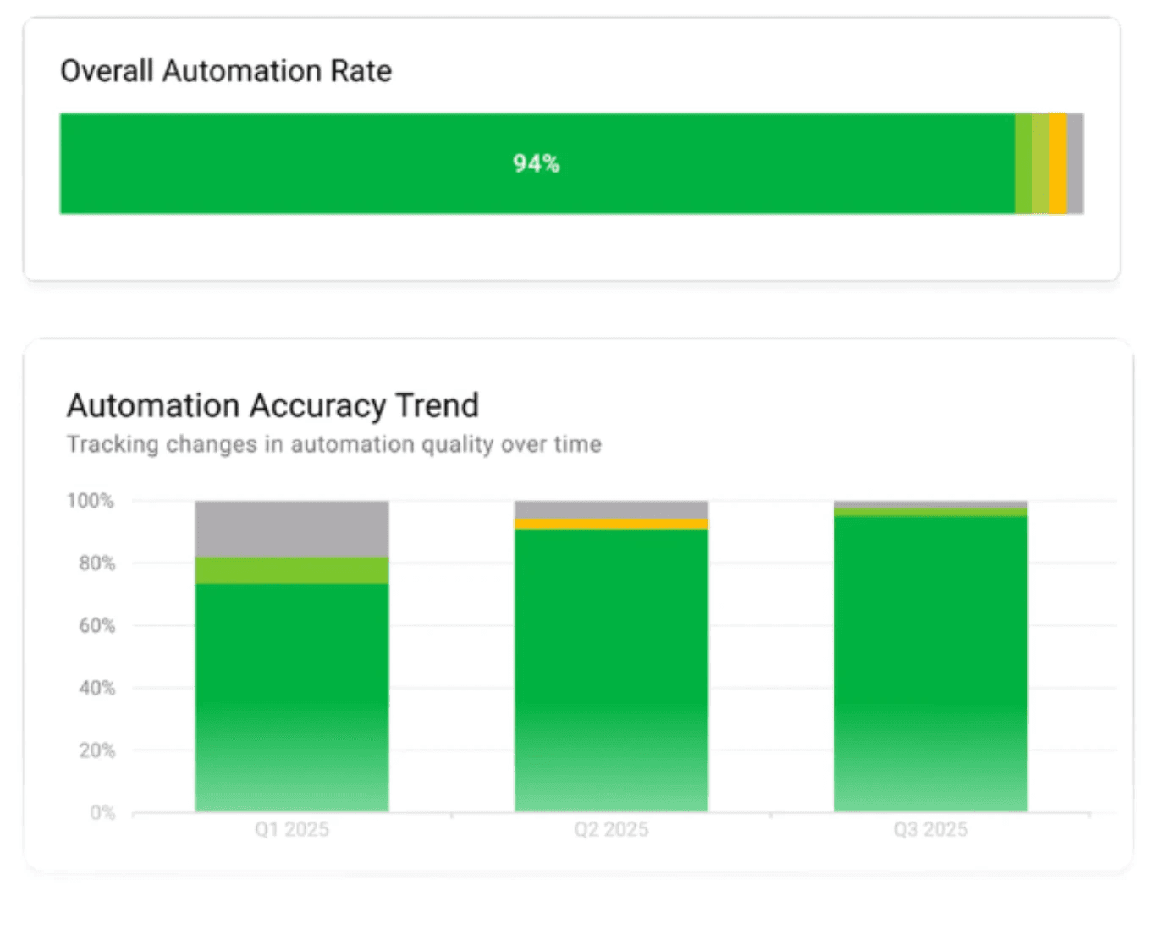Select the Q1 2025 column
The image size is (1167, 929).
pos(291,694)
